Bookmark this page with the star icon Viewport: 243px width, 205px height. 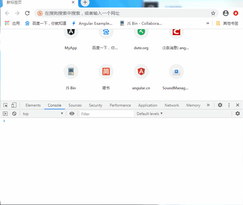pos(213,13)
